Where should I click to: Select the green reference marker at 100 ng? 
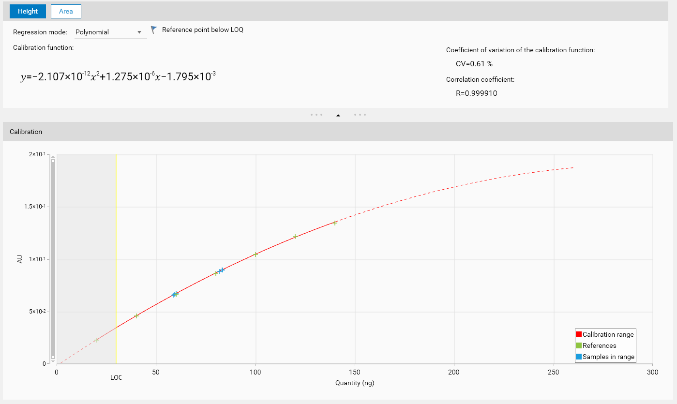point(256,254)
